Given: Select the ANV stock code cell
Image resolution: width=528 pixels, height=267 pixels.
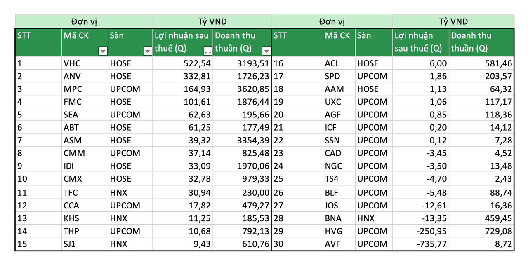Looking at the screenshot, I should click(x=85, y=76).
